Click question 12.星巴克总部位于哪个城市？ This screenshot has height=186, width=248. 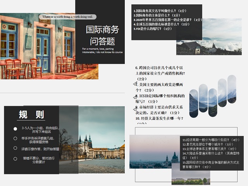point(208,144)
